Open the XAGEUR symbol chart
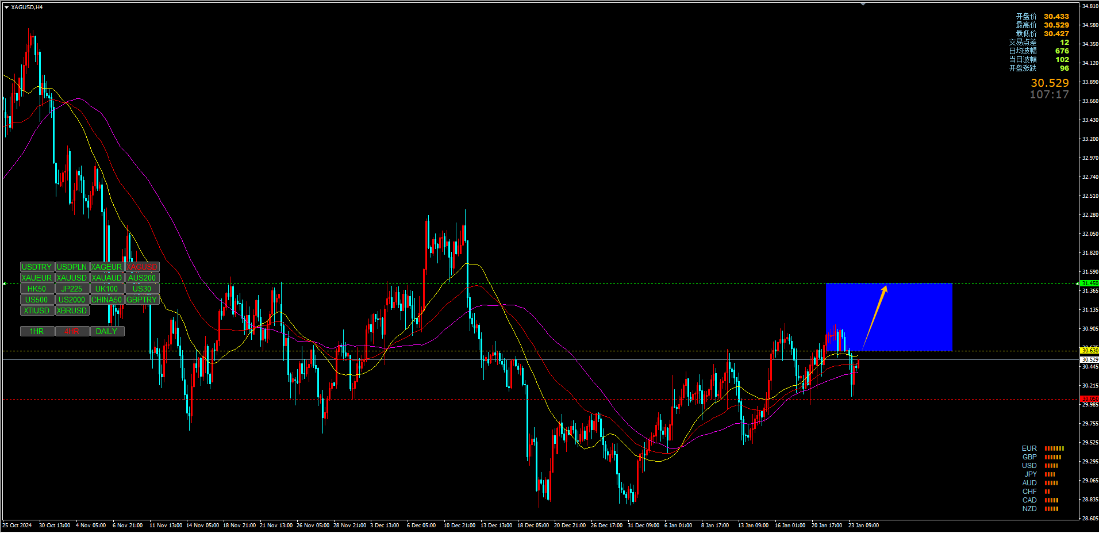 coord(107,267)
